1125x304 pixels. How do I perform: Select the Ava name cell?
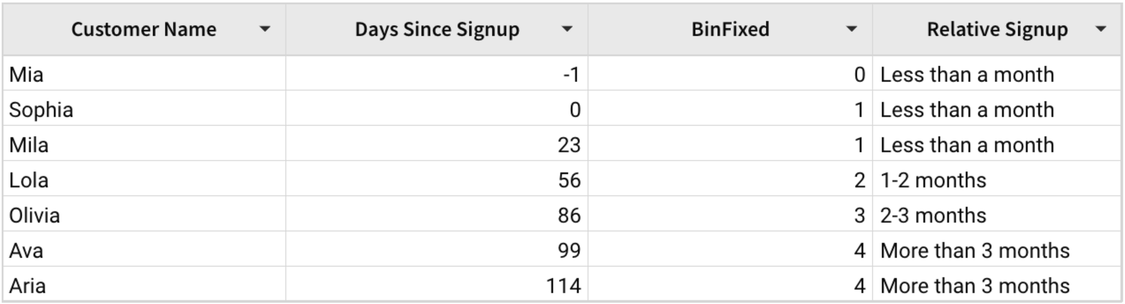(x=26, y=251)
